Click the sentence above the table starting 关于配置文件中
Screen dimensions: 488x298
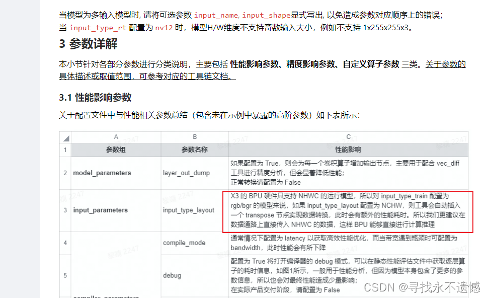(x=209, y=115)
